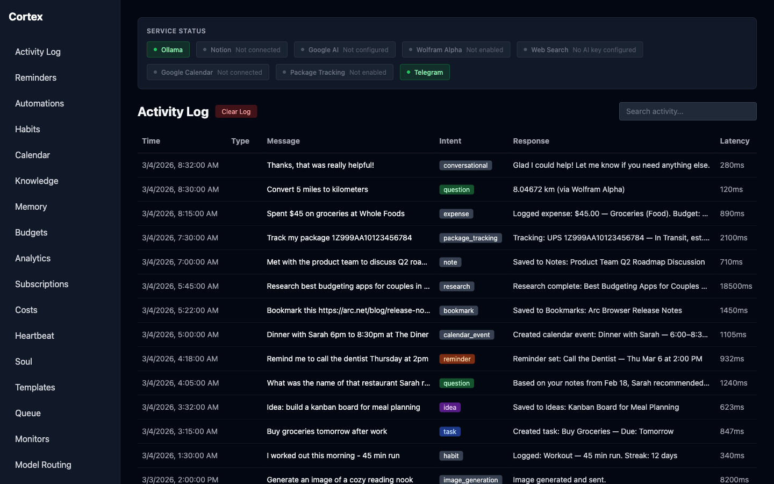Connect the Notion service
Image resolution: width=774 pixels, height=484 pixels.
(x=241, y=49)
